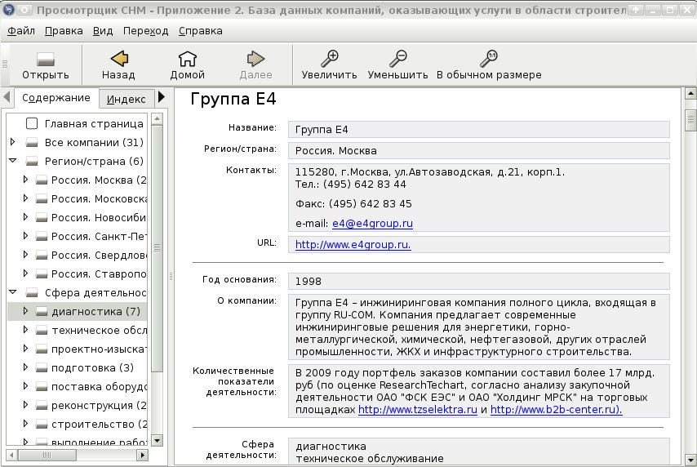
Task: Click the tree panel scroll-up arrow
Action: click(157, 118)
